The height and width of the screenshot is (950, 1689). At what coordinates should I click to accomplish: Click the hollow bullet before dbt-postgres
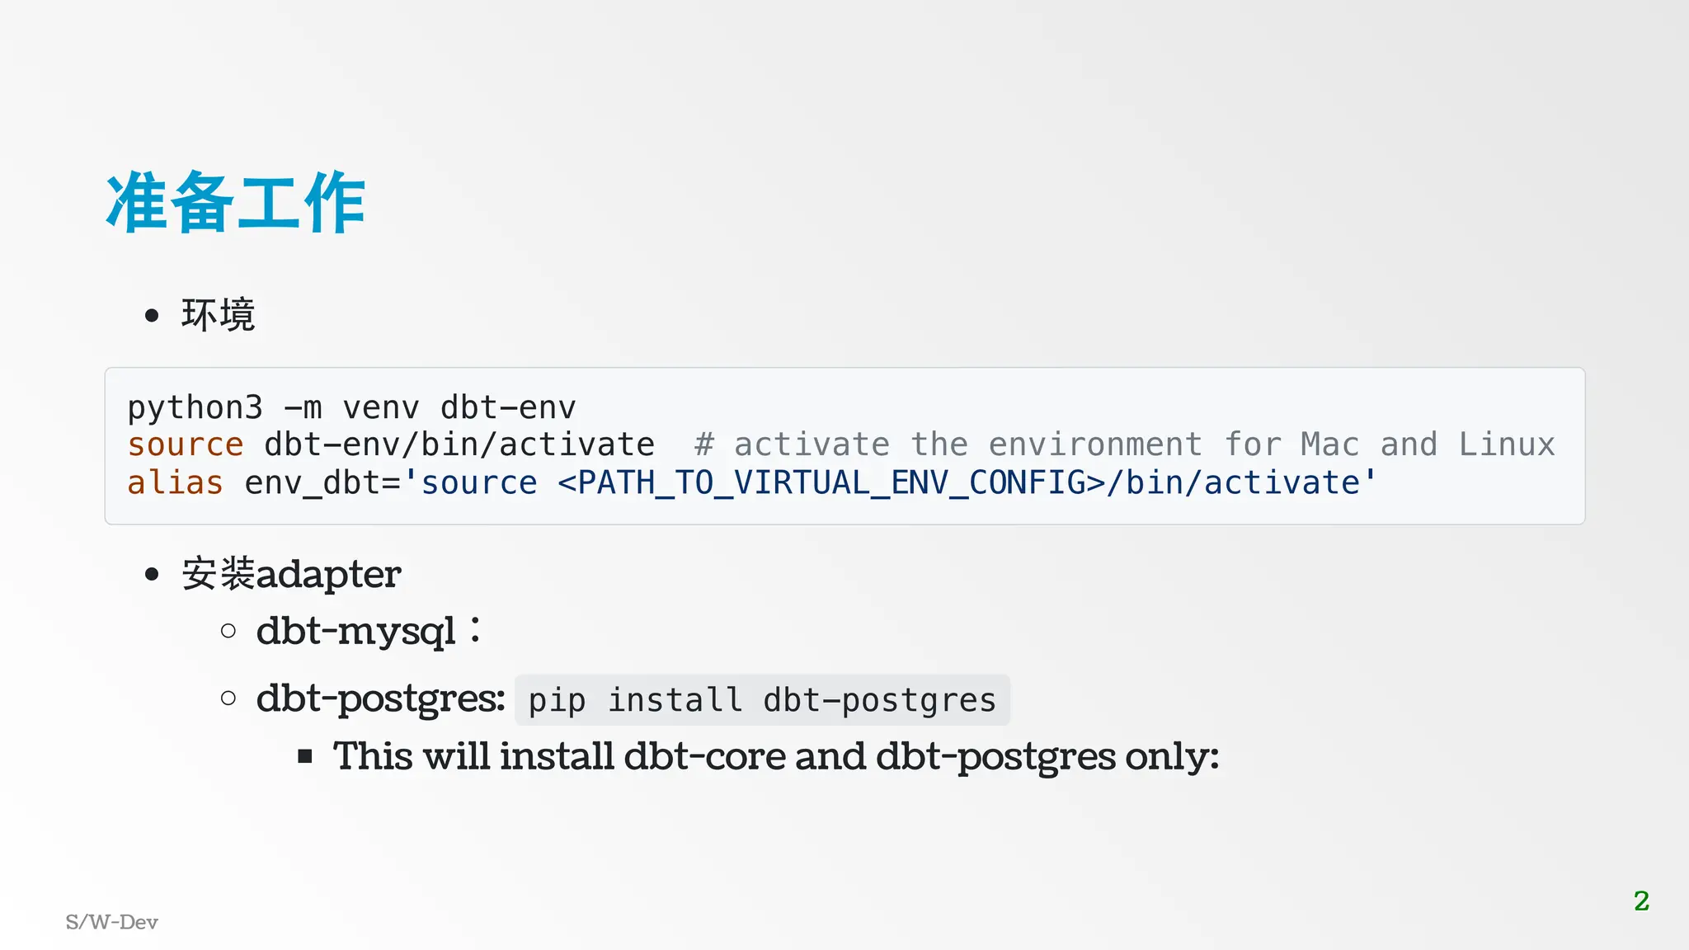coord(228,698)
